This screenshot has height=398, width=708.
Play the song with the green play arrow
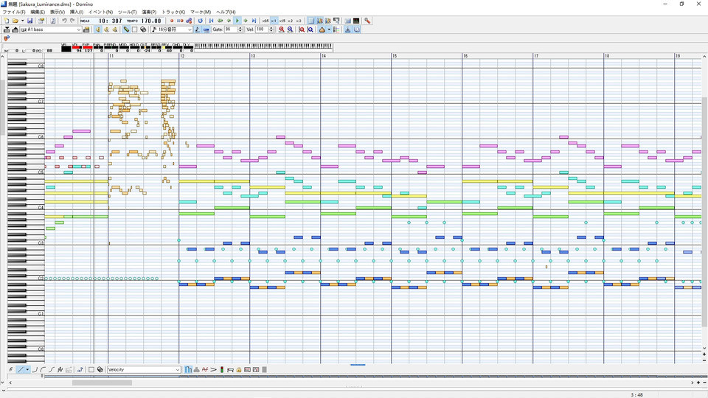pos(237,21)
